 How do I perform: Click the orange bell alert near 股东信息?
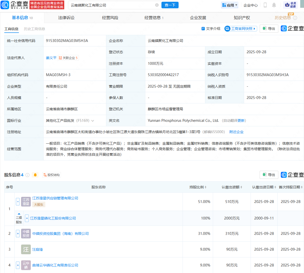pyautogui.click(x=35, y=175)
